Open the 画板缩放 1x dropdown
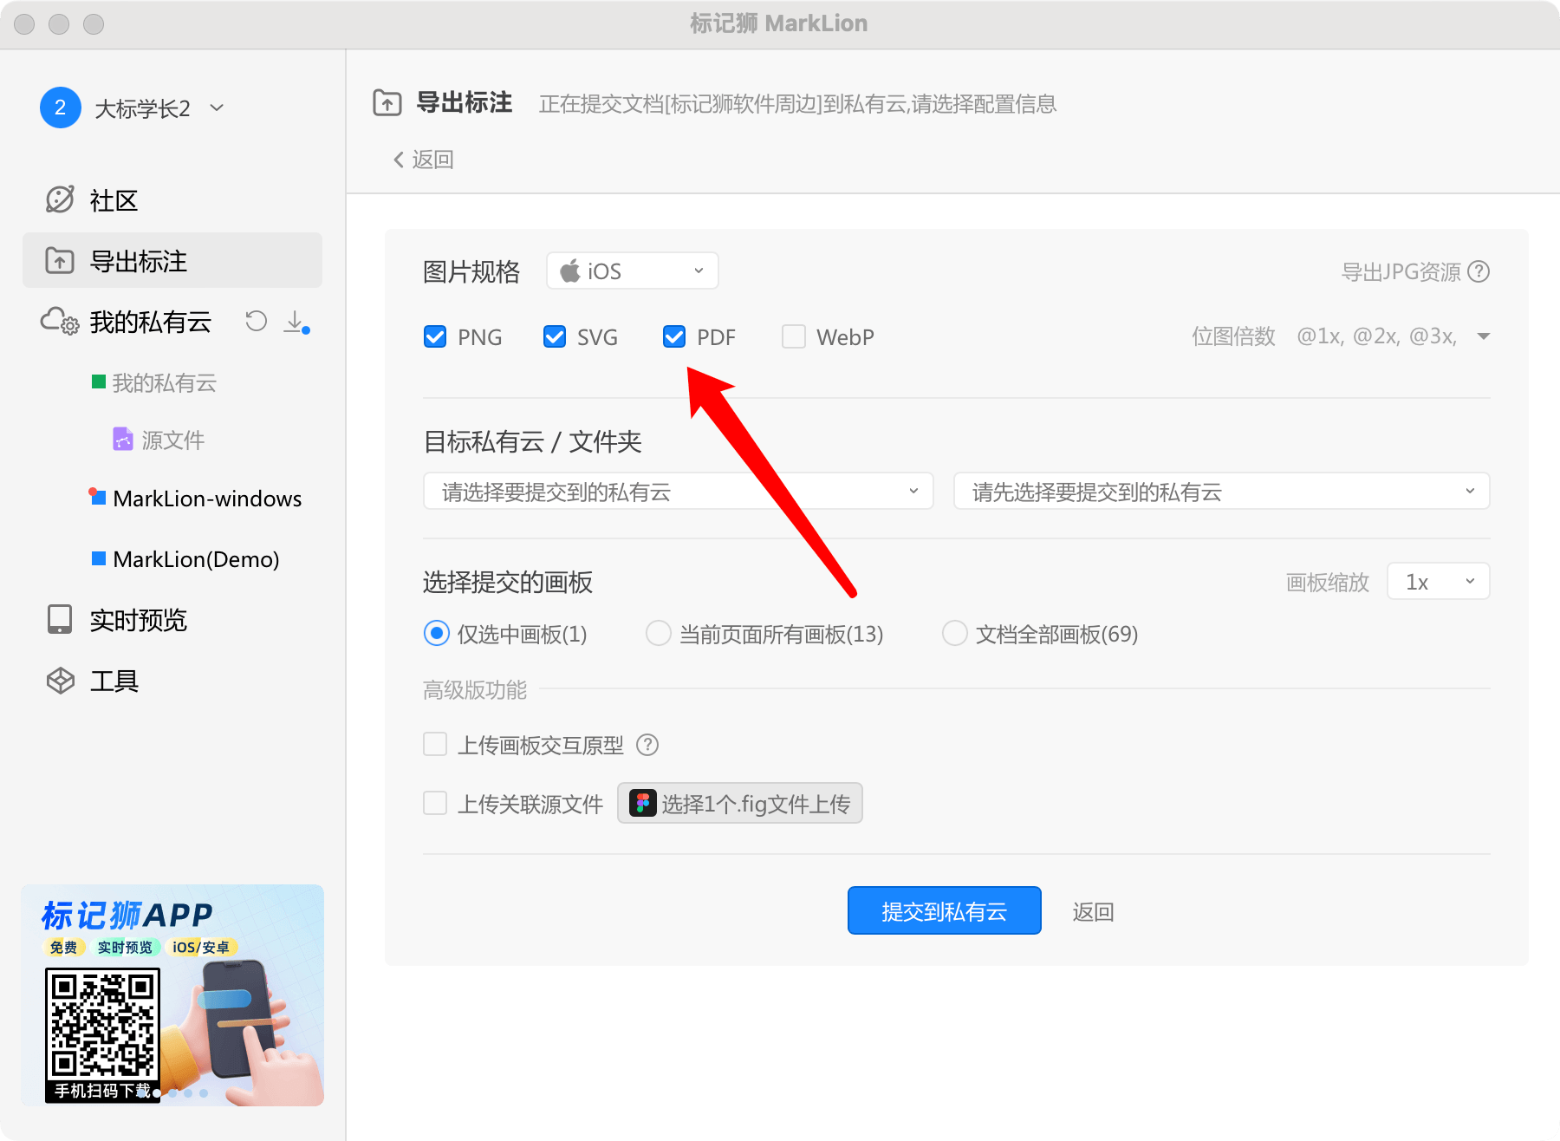 pos(1437,581)
